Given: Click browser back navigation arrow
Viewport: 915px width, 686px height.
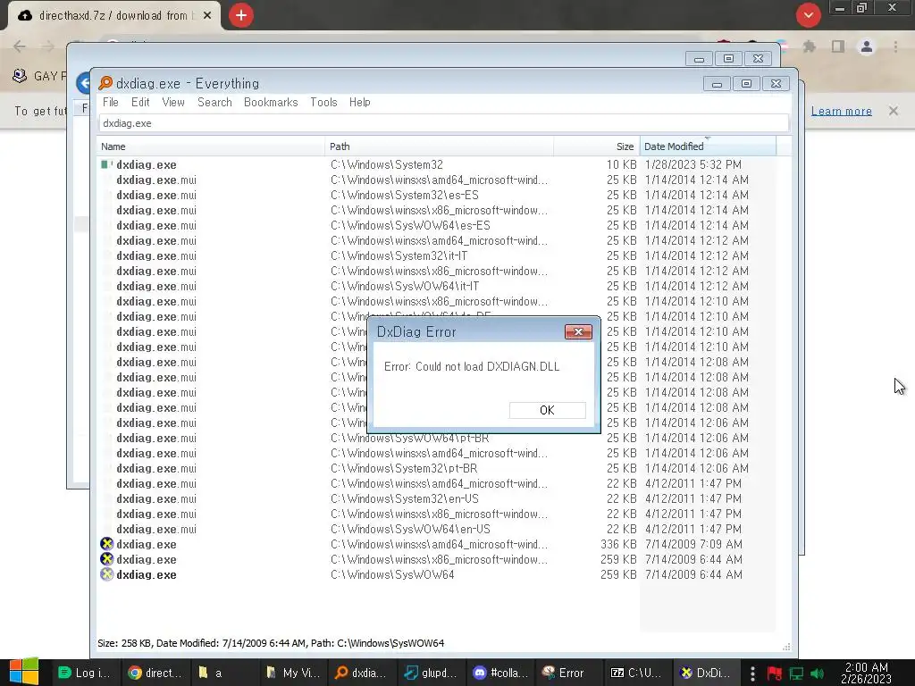Looking at the screenshot, I should (20, 46).
